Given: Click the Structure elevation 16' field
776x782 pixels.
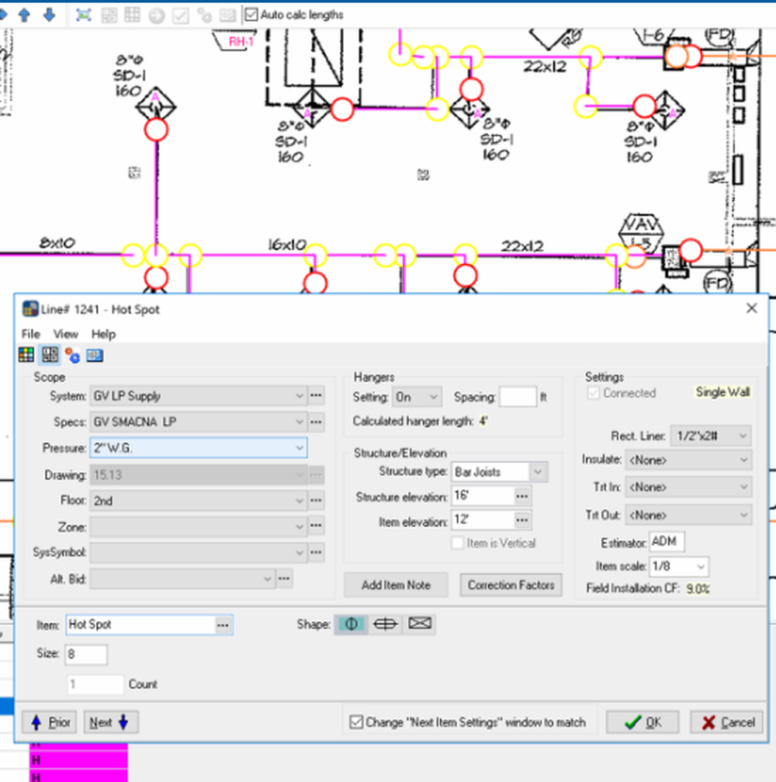Looking at the screenshot, I should pos(483,496).
